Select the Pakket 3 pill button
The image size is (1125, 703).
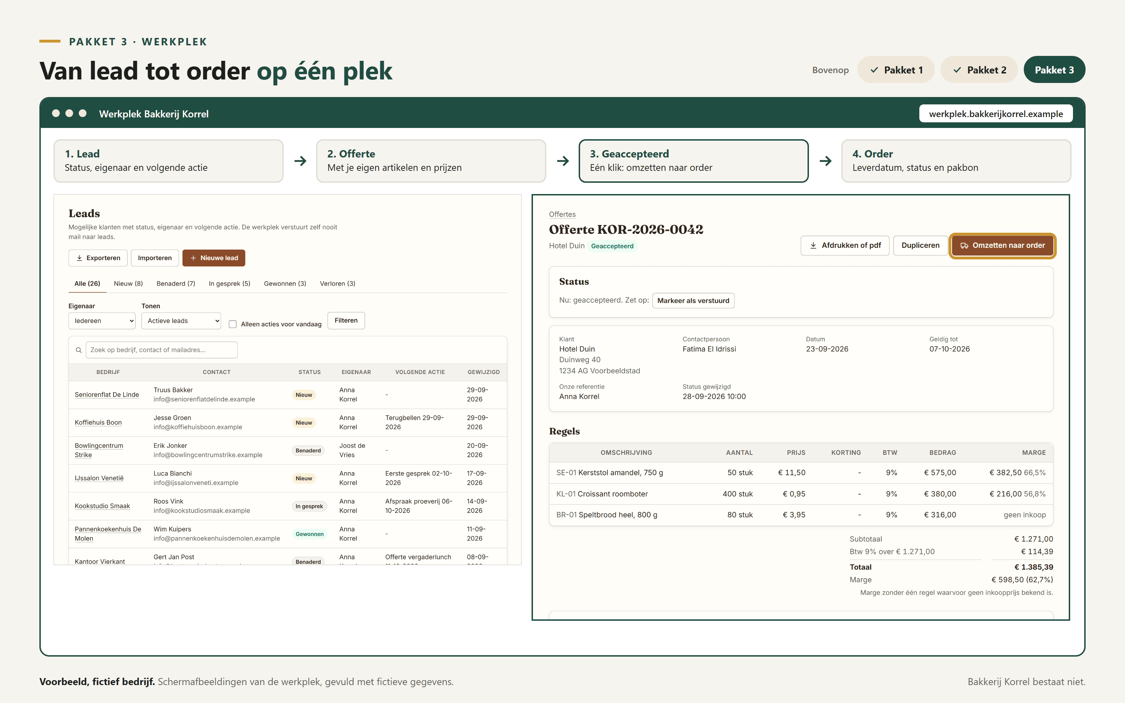click(1054, 70)
